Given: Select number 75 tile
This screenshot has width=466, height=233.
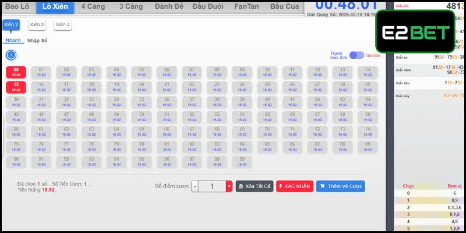Looking at the screenshot, I should point(16,147).
